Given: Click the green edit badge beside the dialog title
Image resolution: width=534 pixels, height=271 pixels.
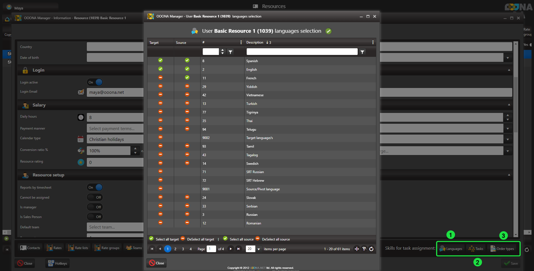Looking at the screenshot, I should pyautogui.click(x=328, y=31).
